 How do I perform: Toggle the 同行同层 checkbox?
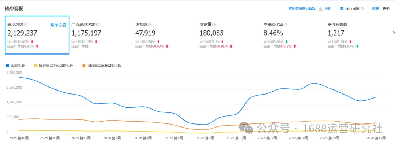(x=342, y=8)
